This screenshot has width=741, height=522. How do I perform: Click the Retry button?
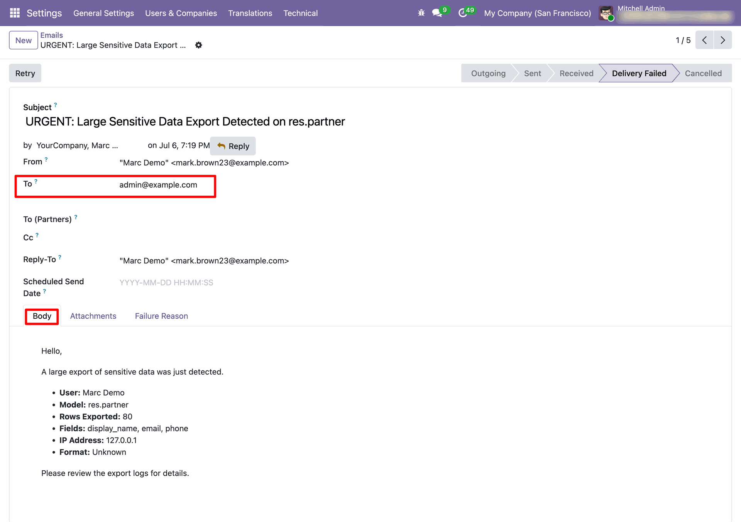click(25, 73)
